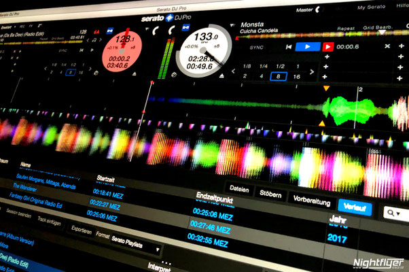Viewport: 409px width, 272px height.
Task: Click the right deck slip mode icon
Action: point(174,75)
